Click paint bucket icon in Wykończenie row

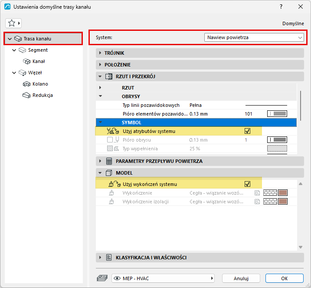click(x=111, y=193)
